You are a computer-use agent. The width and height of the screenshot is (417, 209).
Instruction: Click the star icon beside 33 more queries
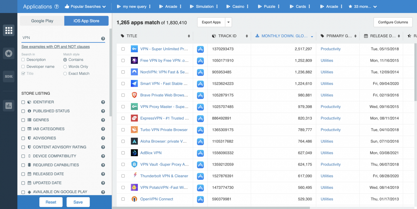[351, 6]
